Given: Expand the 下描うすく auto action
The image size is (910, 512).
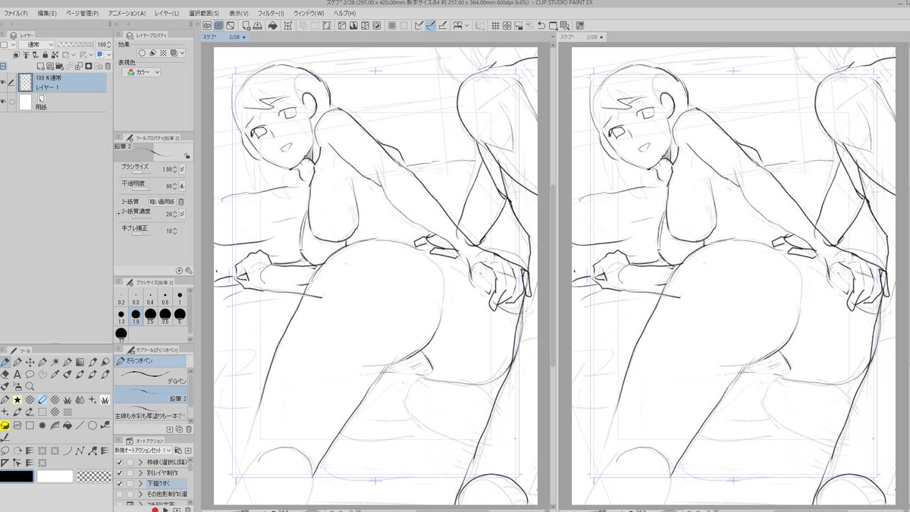Looking at the screenshot, I should click(x=140, y=483).
